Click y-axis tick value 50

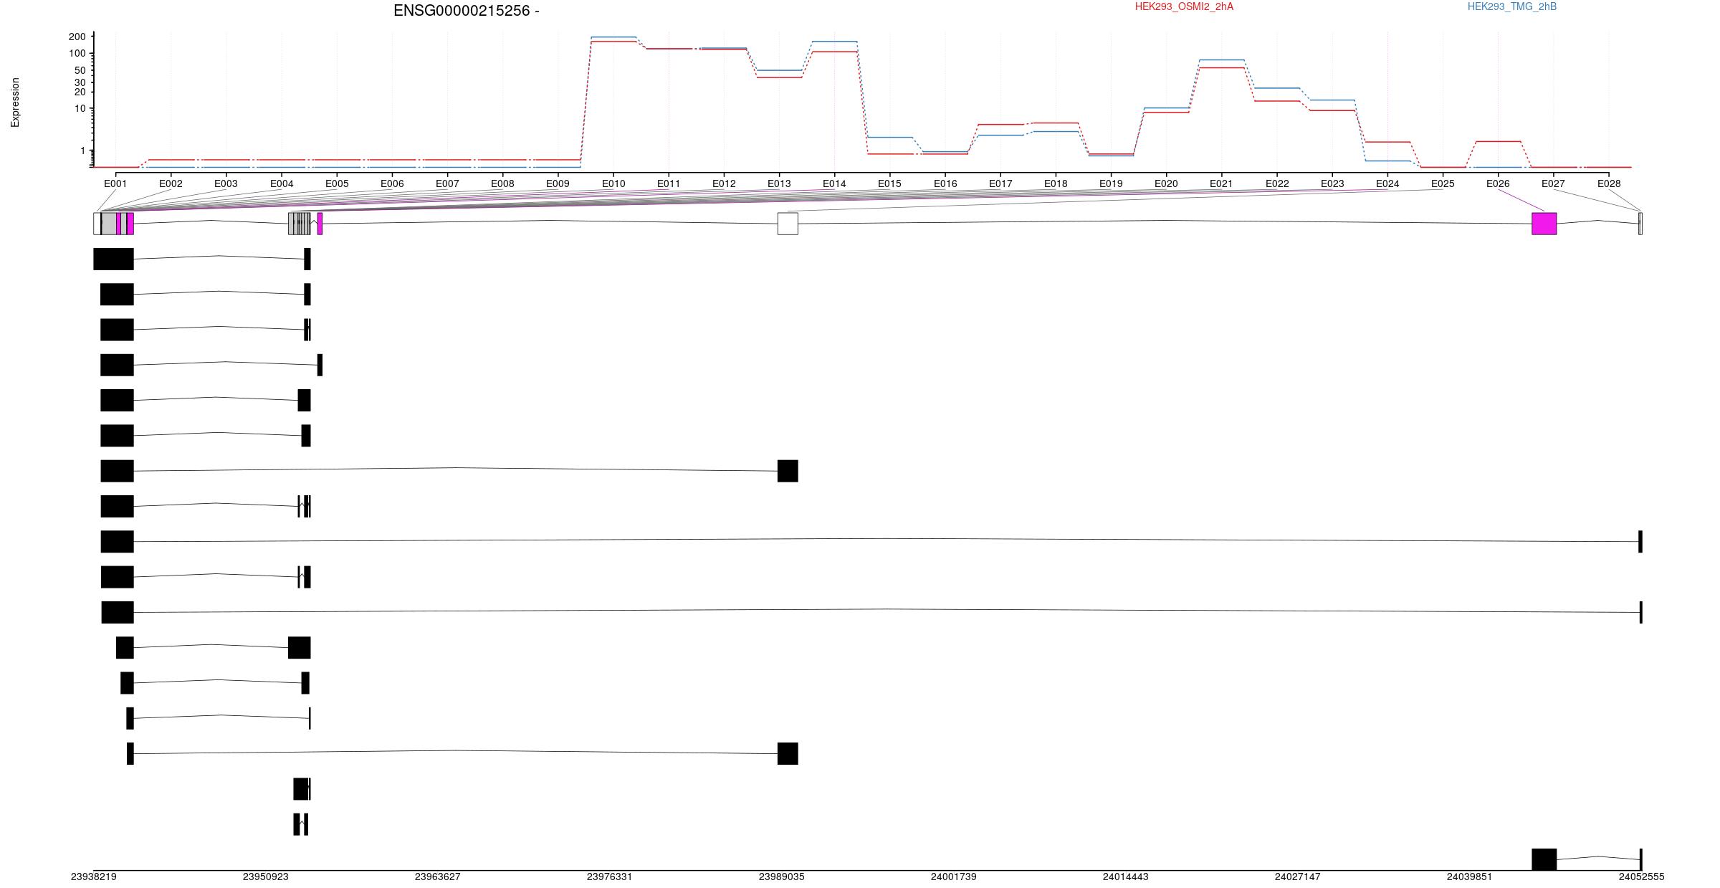(x=80, y=70)
